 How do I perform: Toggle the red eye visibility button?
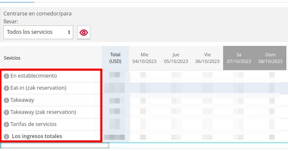84,33
